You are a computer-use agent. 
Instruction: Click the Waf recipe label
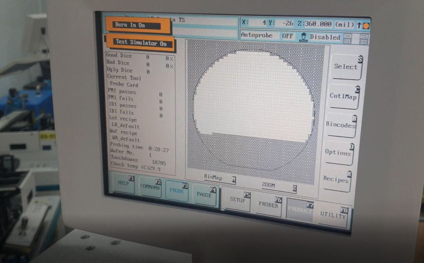[x=123, y=133]
